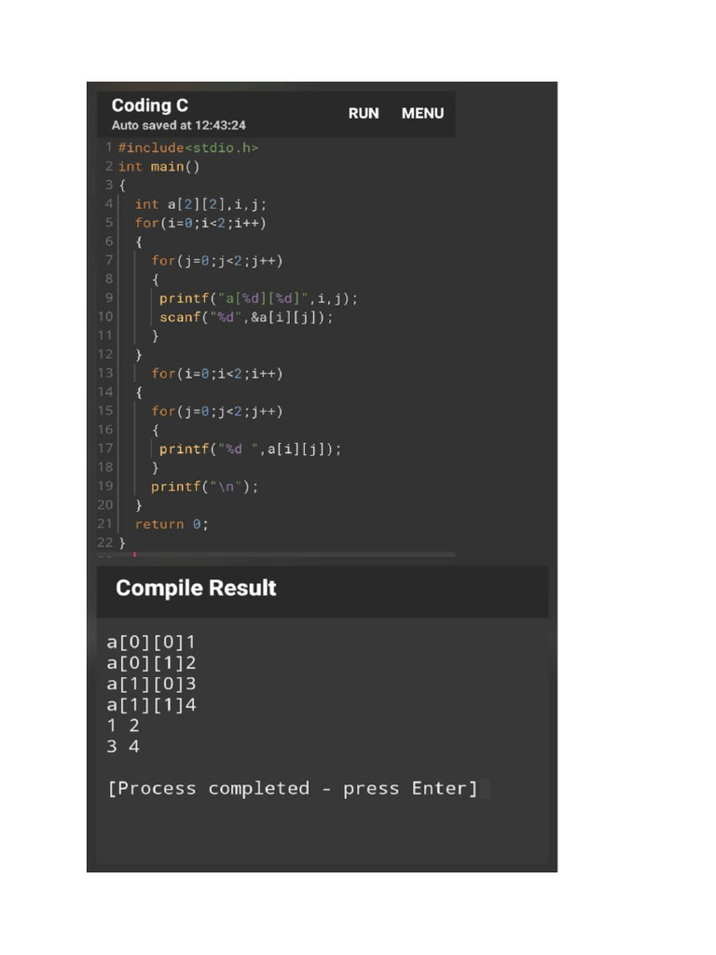Click the "3 4" output row
716x955 pixels.
(x=123, y=746)
